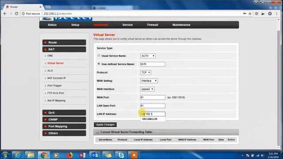Expand the Others sidebar section

(x=64, y=133)
